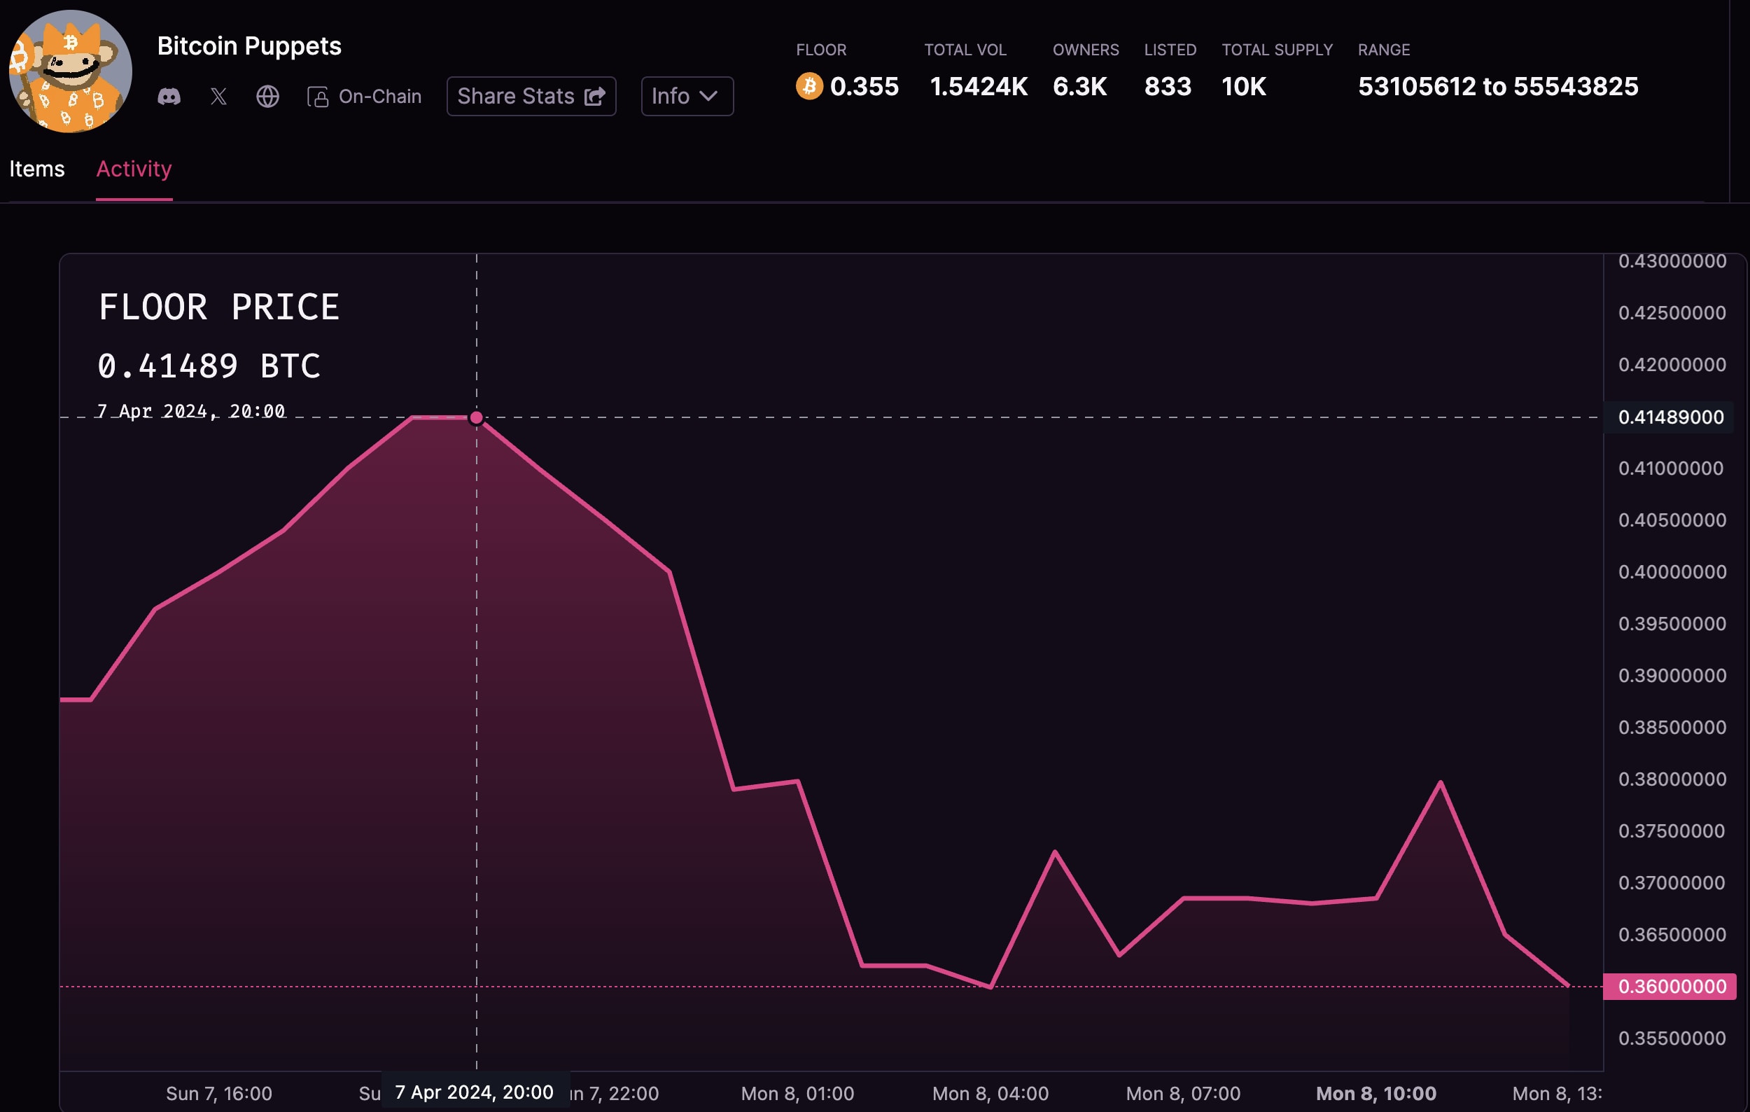This screenshot has height=1112, width=1750.
Task: Click the Bitcoin Puppets avatar image
Action: tap(71, 71)
